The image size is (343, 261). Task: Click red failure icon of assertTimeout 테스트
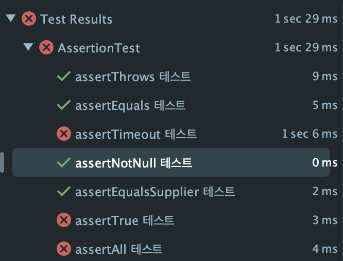click(x=64, y=134)
